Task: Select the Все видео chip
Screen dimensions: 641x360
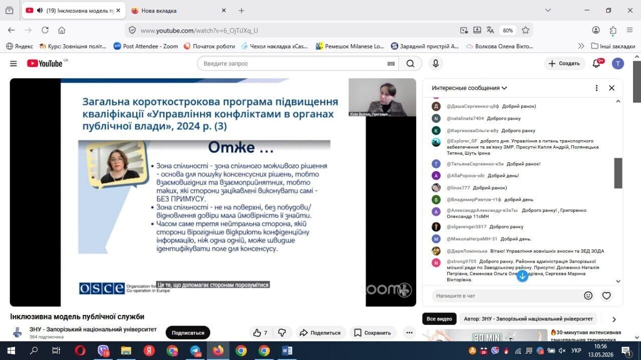Action: click(439, 319)
